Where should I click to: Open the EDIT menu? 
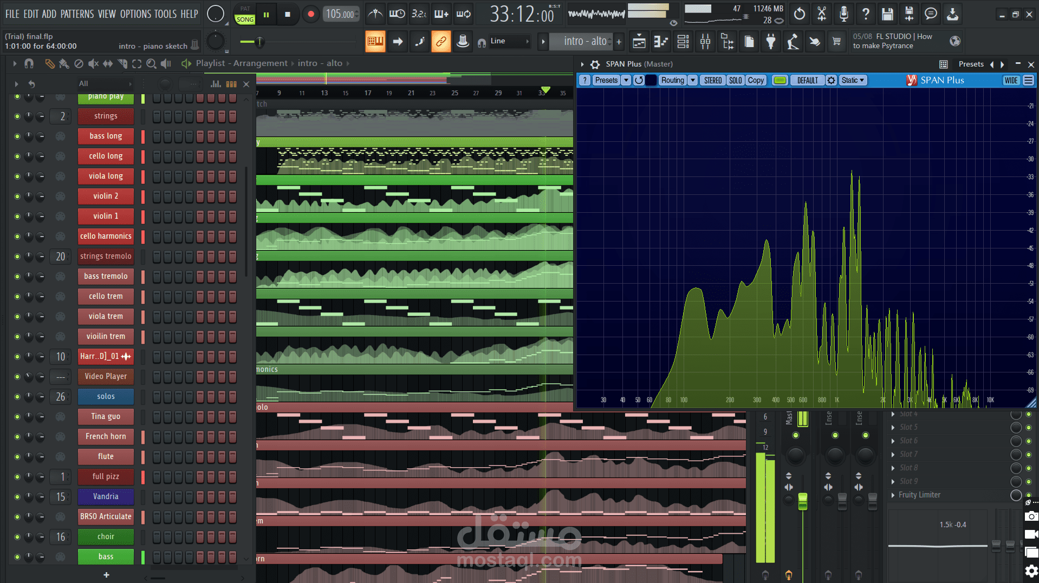click(x=31, y=14)
